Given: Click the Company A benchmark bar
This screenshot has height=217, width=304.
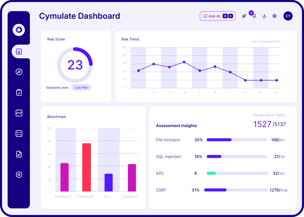Looking at the screenshot, I should coord(65,177).
